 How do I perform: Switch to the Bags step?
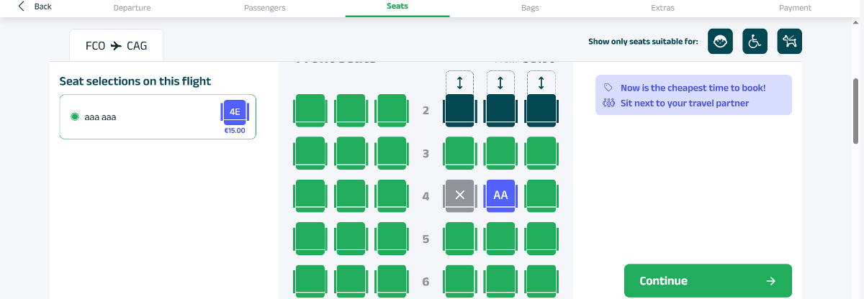pos(530,8)
